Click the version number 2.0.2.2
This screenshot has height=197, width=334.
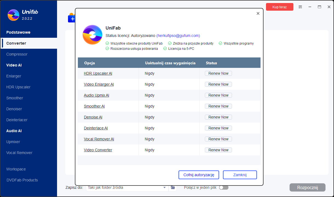(27, 19)
